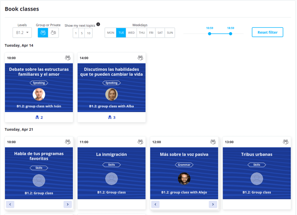Screen dimensions: 297x215
Task: Select the Private classes filter icon
Action: [53, 33]
